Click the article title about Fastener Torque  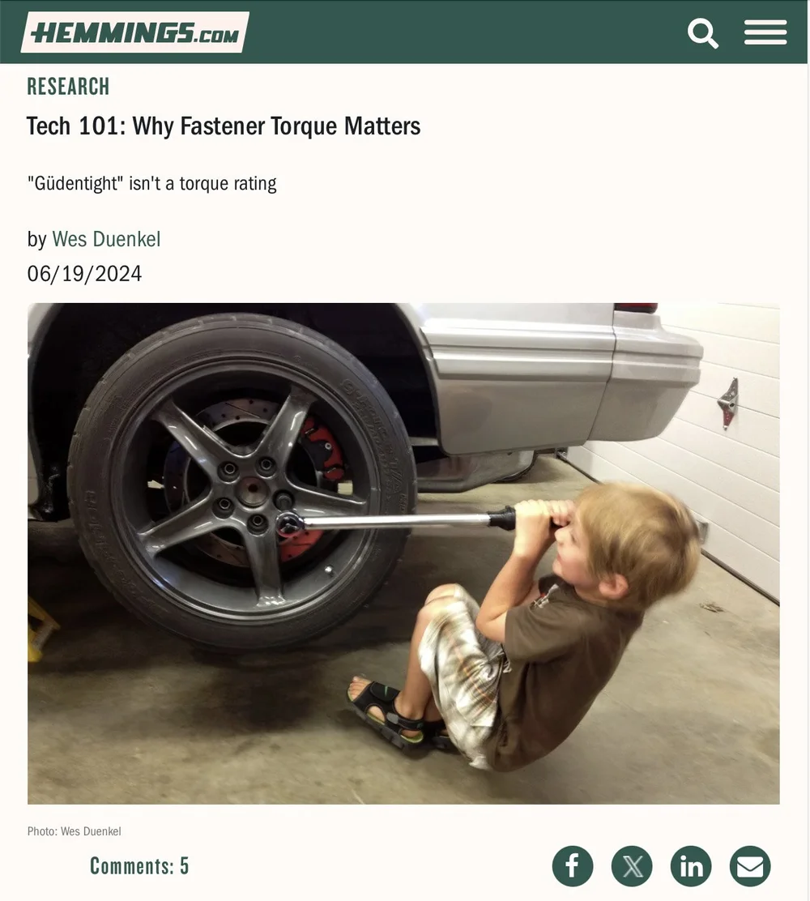(x=224, y=126)
